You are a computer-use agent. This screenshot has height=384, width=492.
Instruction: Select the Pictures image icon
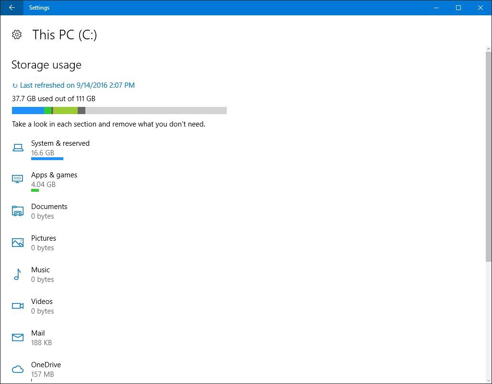tap(17, 242)
